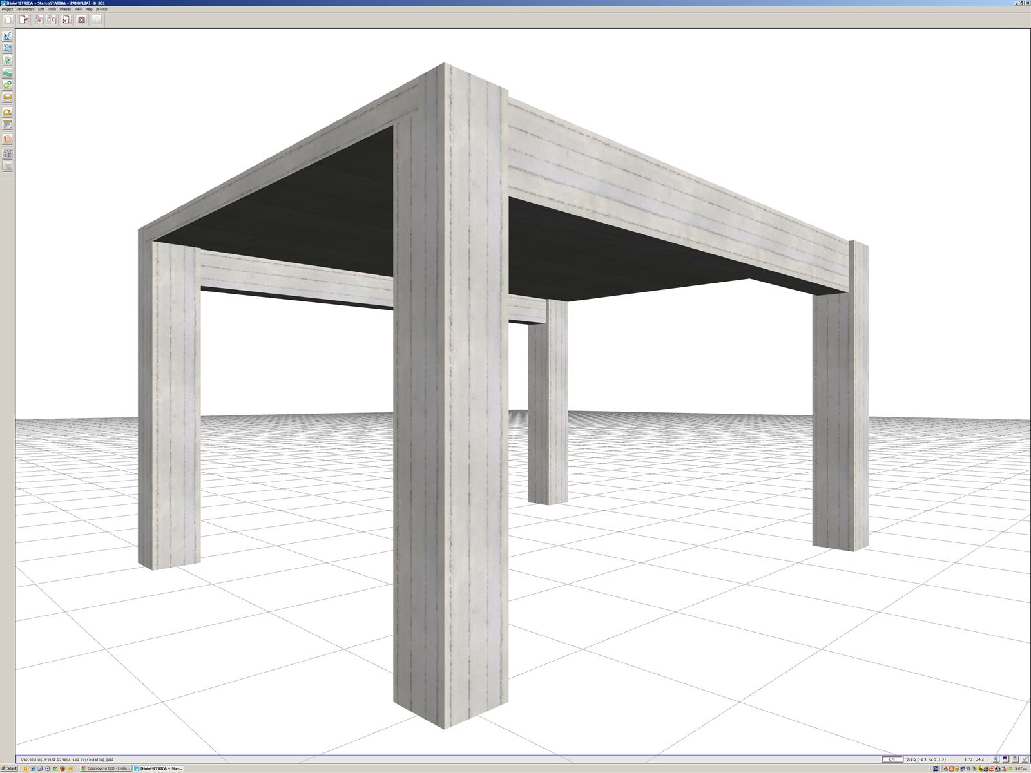Image resolution: width=1031 pixels, height=773 pixels.
Task: Click the Windows Start button
Action: [x=9, y=768]
